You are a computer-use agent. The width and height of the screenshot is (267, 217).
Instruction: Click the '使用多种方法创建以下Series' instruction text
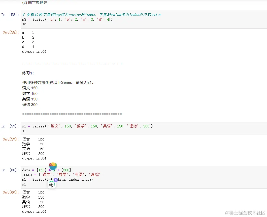tap(58, 83)
